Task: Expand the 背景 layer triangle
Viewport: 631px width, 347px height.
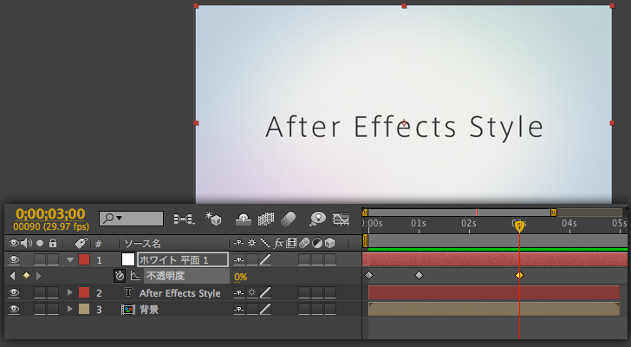Action: click(70, 309)
